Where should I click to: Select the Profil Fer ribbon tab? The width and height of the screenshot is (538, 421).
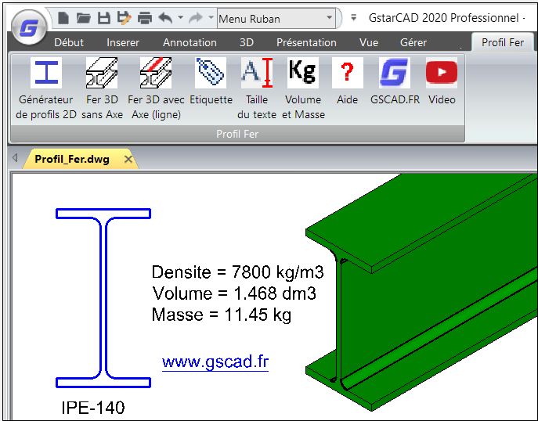(503, 42)
